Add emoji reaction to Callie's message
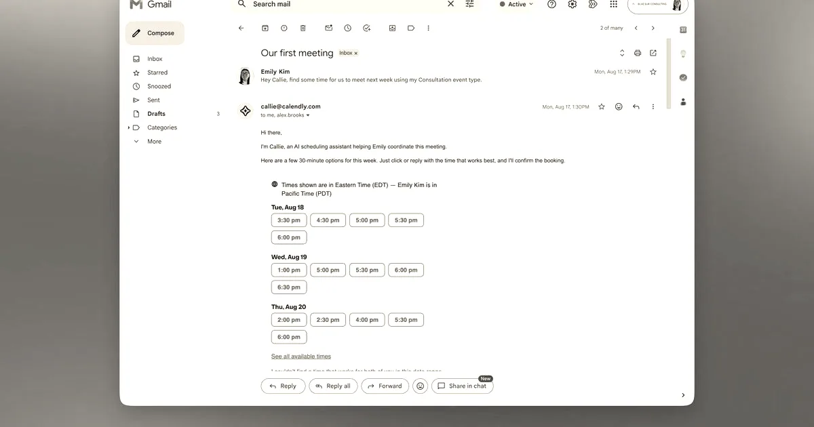814x427 pixels. (619, 106)
